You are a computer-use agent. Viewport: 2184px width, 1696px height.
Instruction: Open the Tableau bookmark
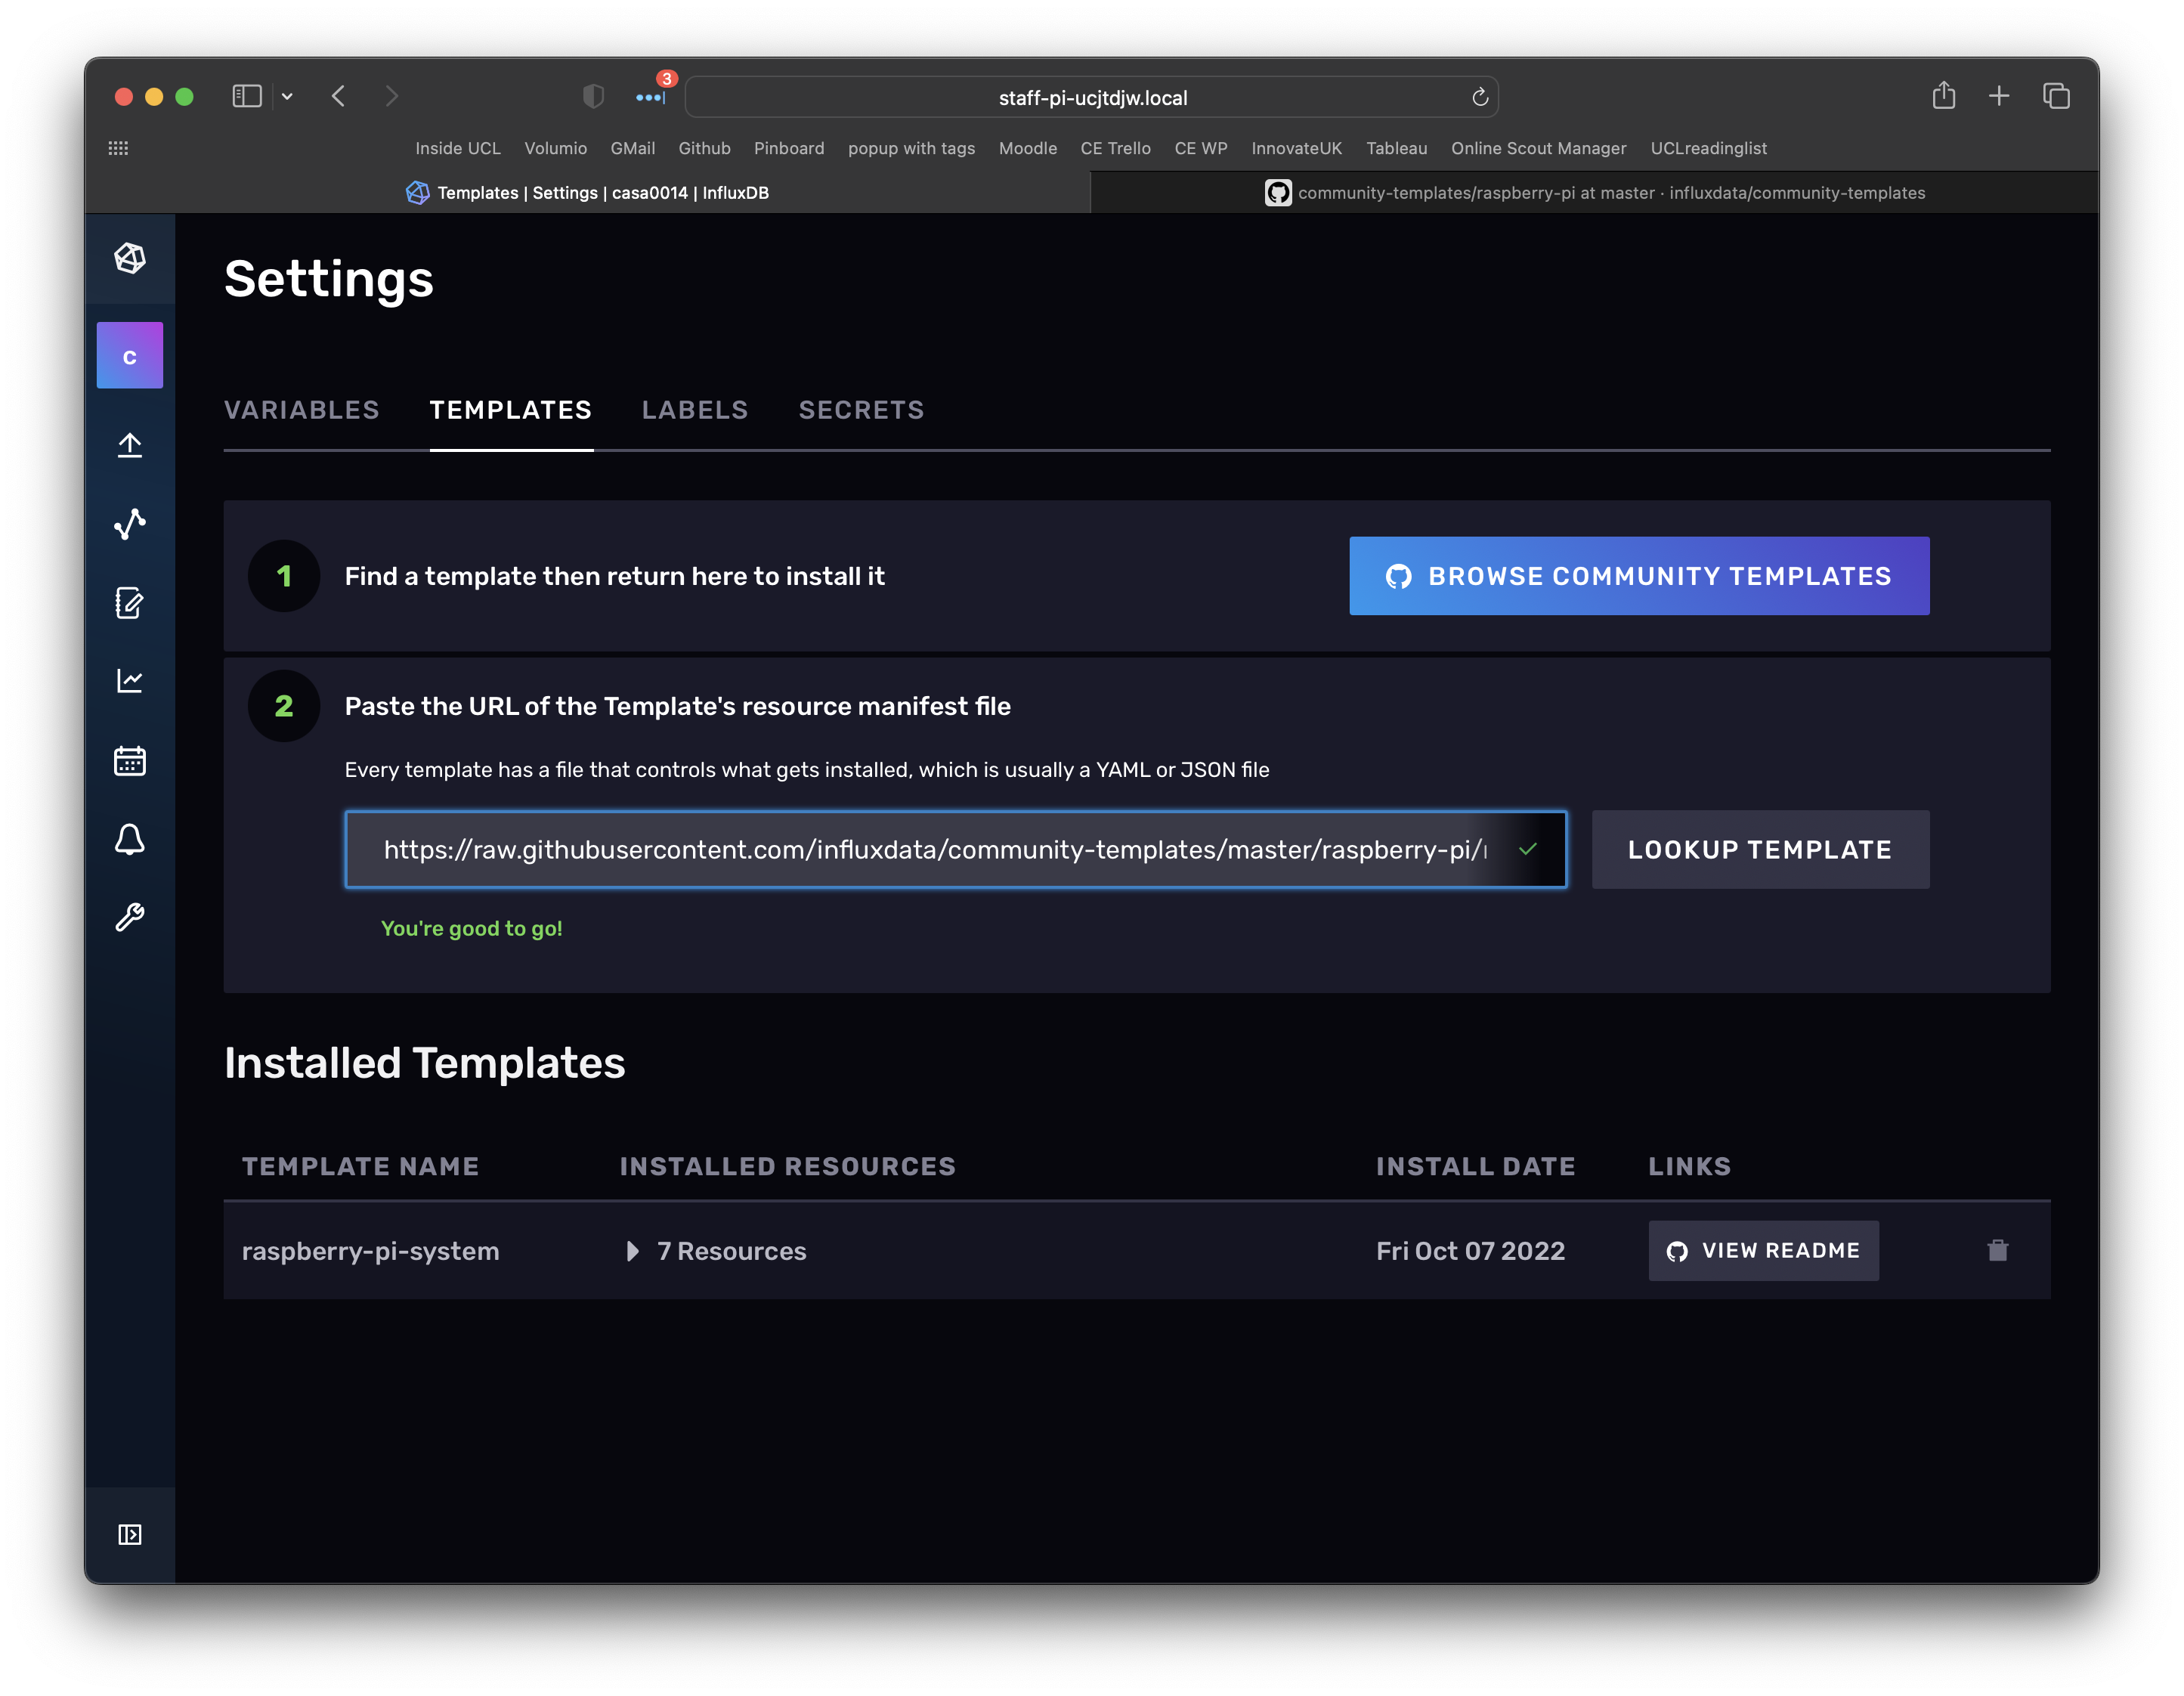click(1397, 148)
